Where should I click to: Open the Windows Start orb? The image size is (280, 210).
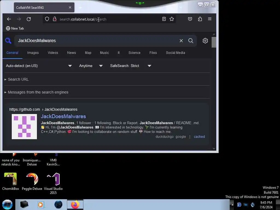tap(7, 205)
